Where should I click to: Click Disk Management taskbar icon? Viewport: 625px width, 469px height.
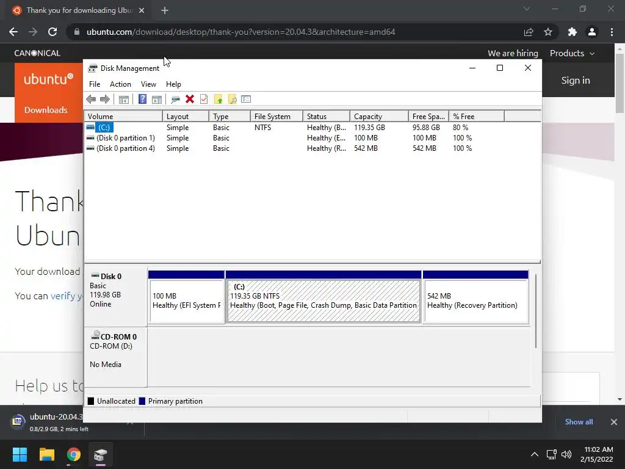click(x=101, y=454)
